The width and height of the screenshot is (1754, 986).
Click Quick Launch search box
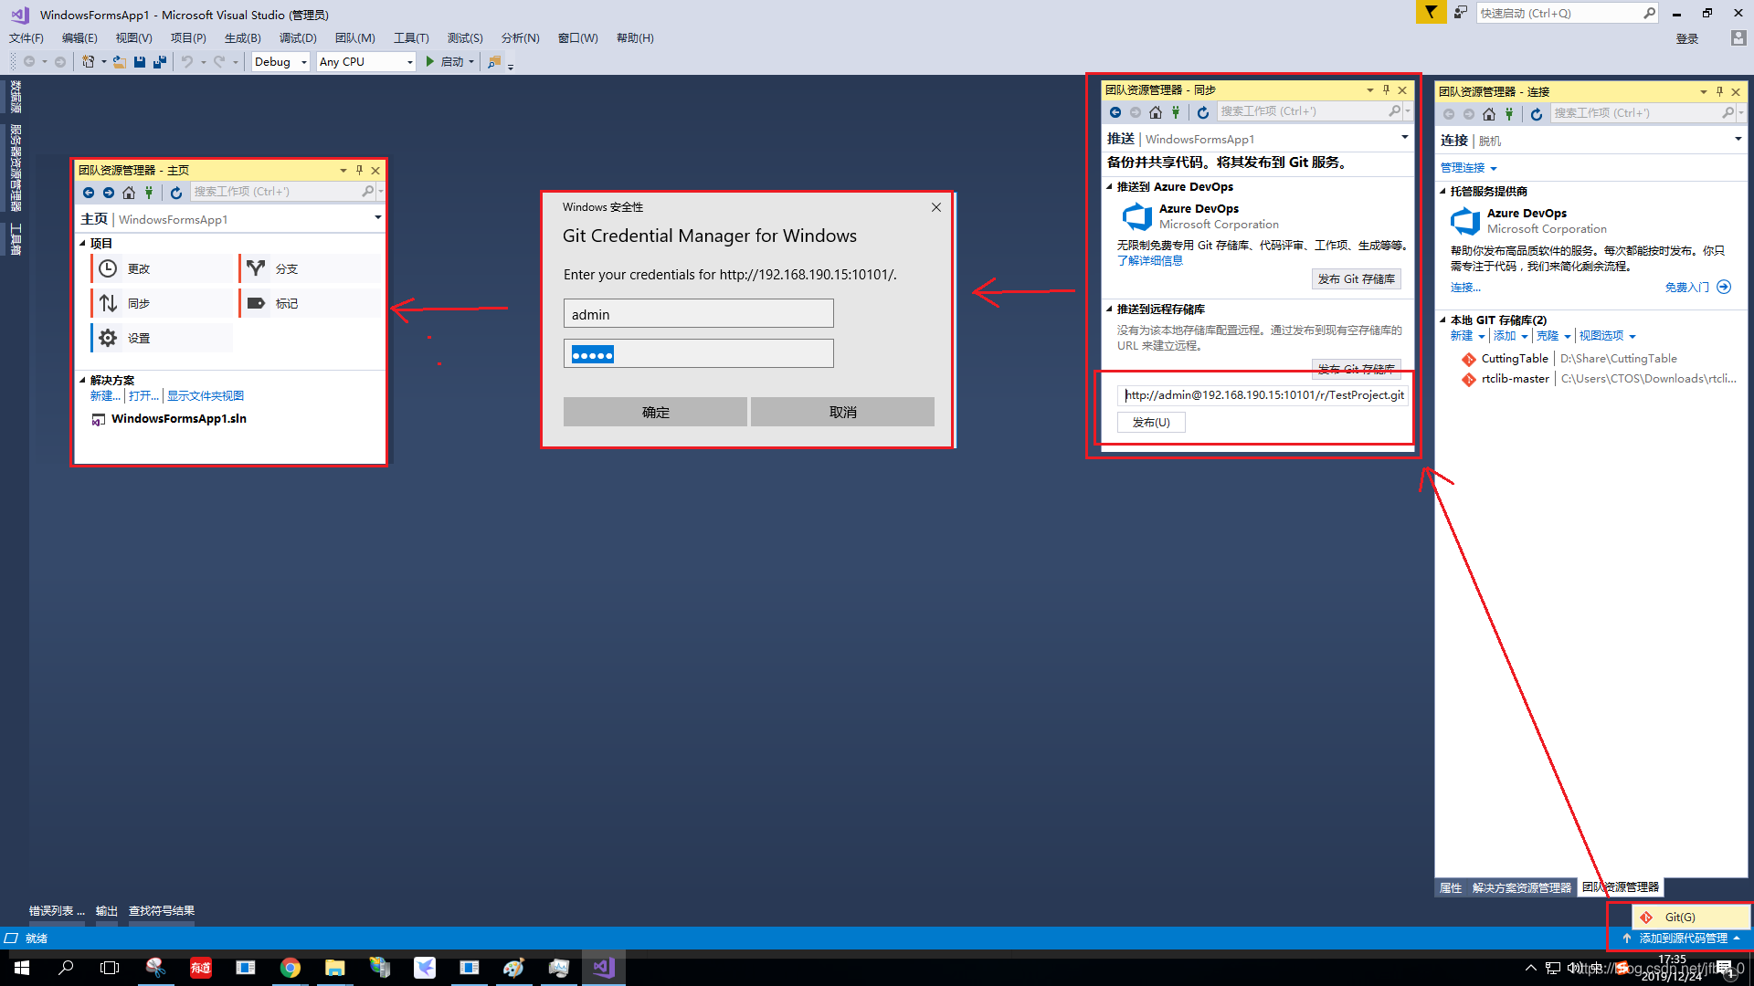(x=1567, y=13)
